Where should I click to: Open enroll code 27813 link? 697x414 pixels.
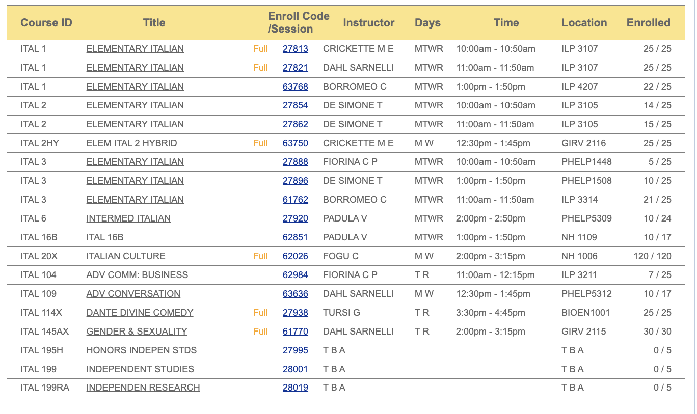coord(296,49)
